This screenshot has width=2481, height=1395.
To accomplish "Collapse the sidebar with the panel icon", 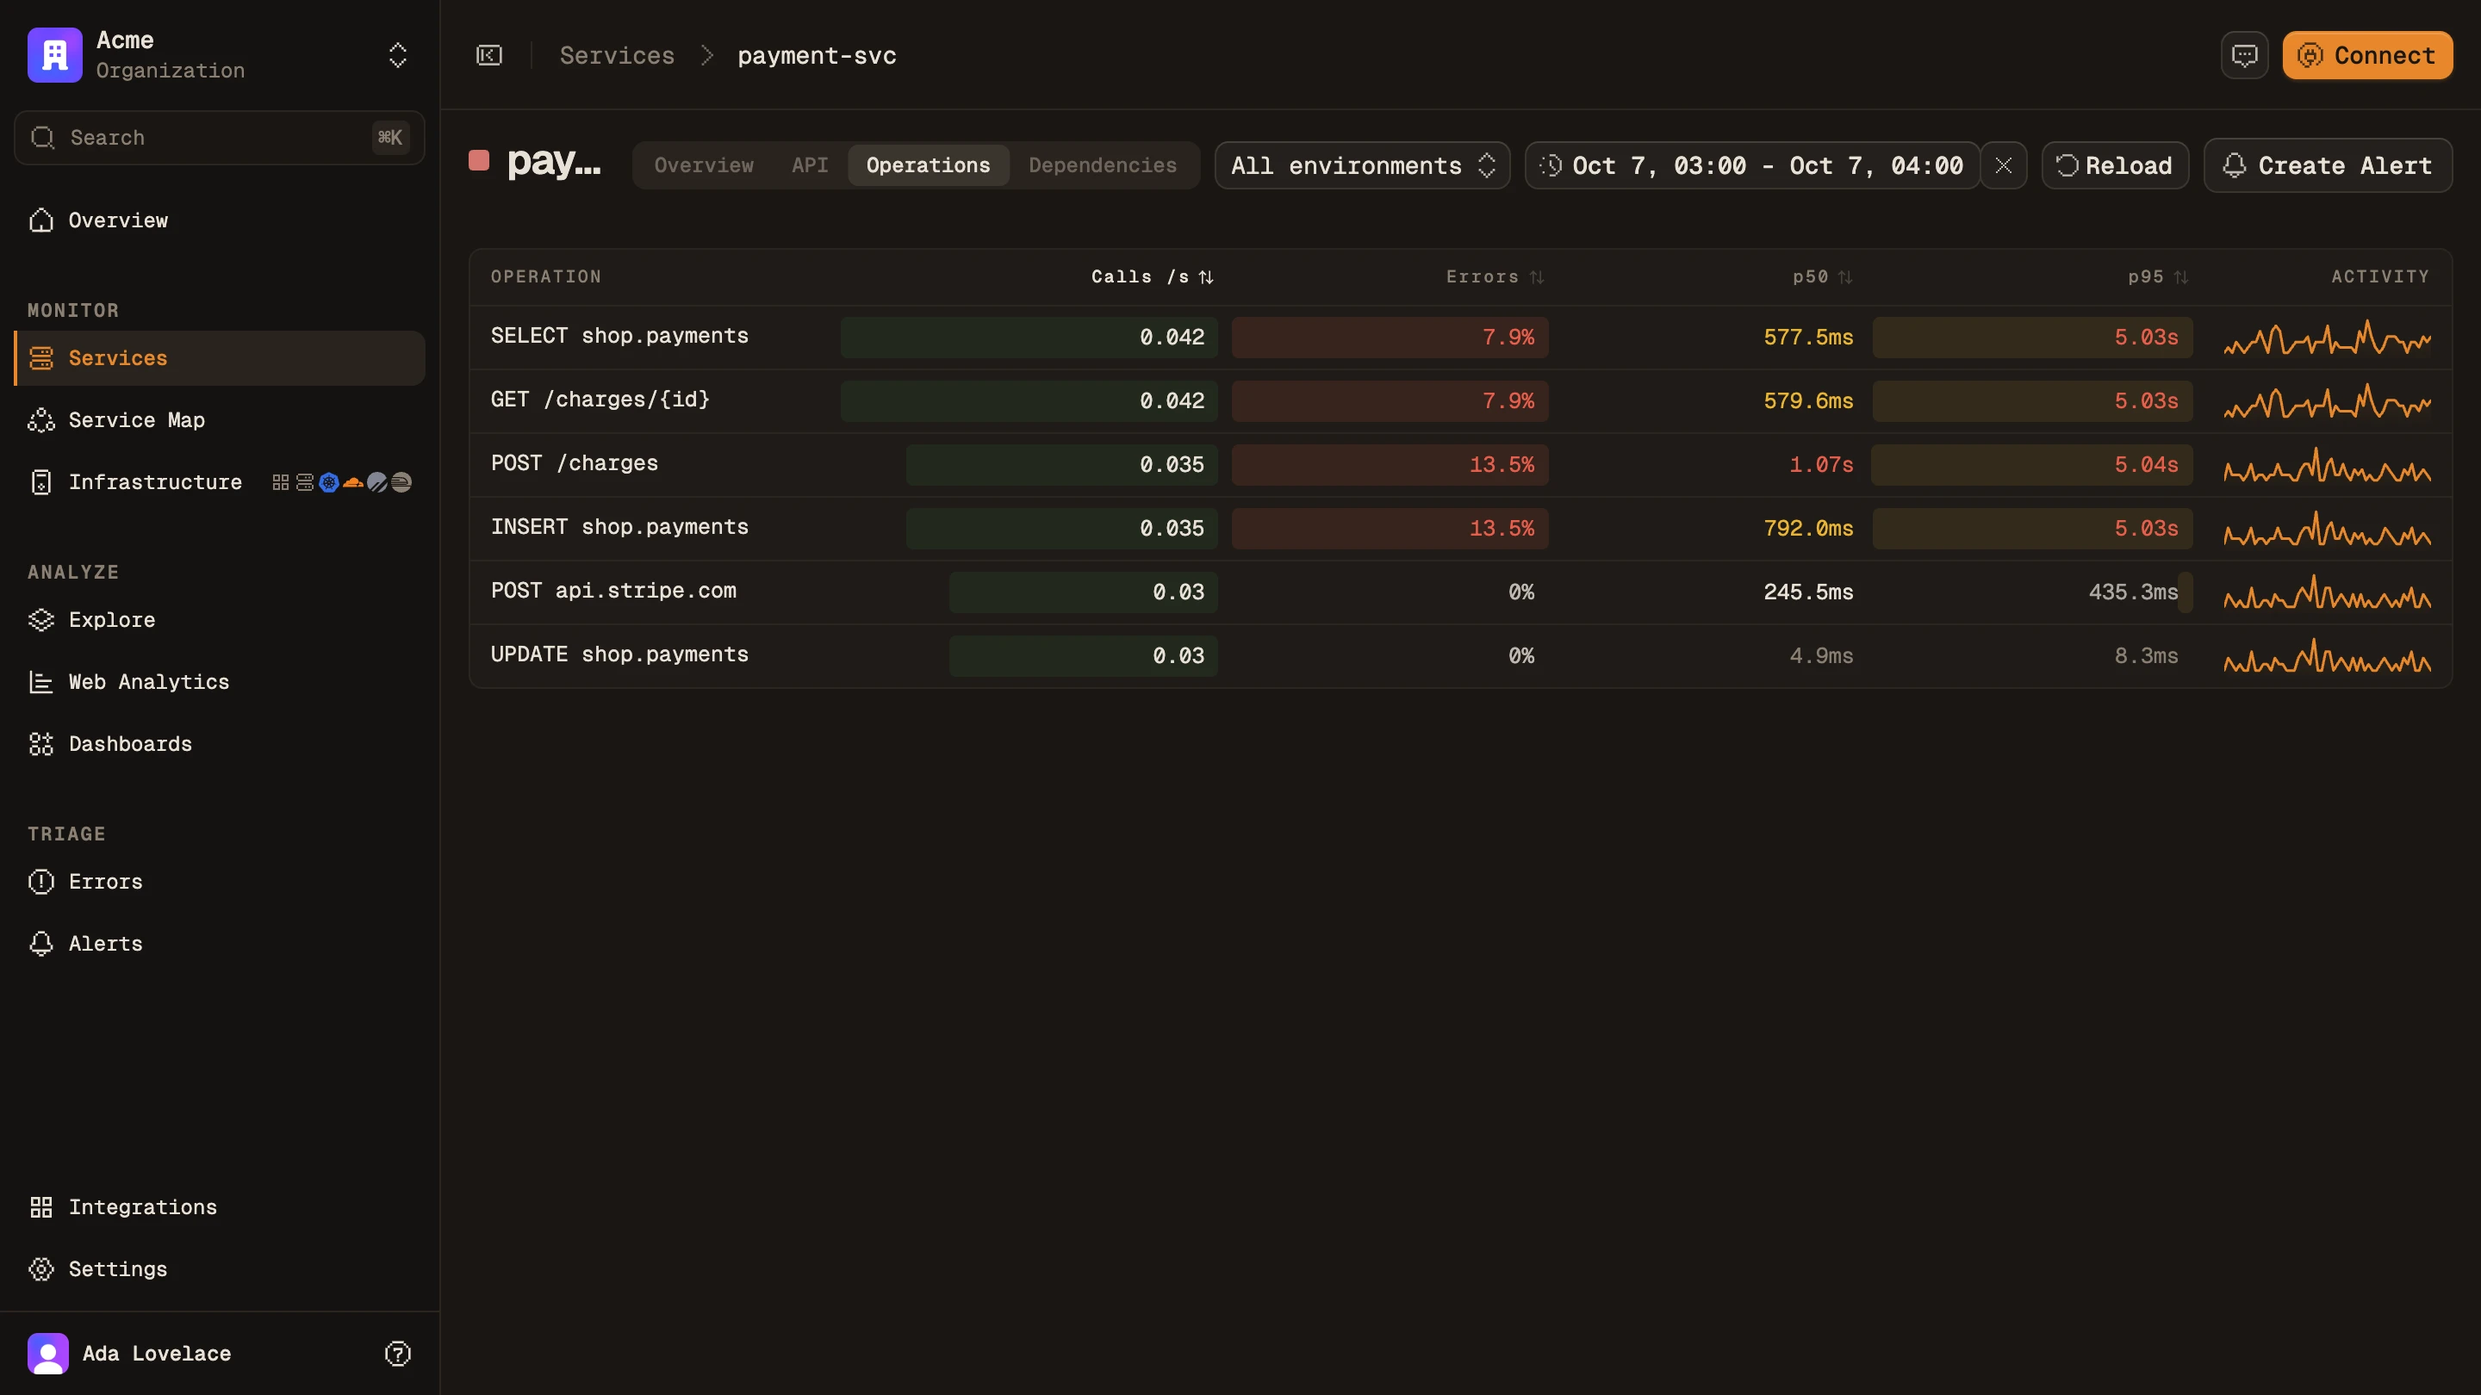I will click(489, 55).
